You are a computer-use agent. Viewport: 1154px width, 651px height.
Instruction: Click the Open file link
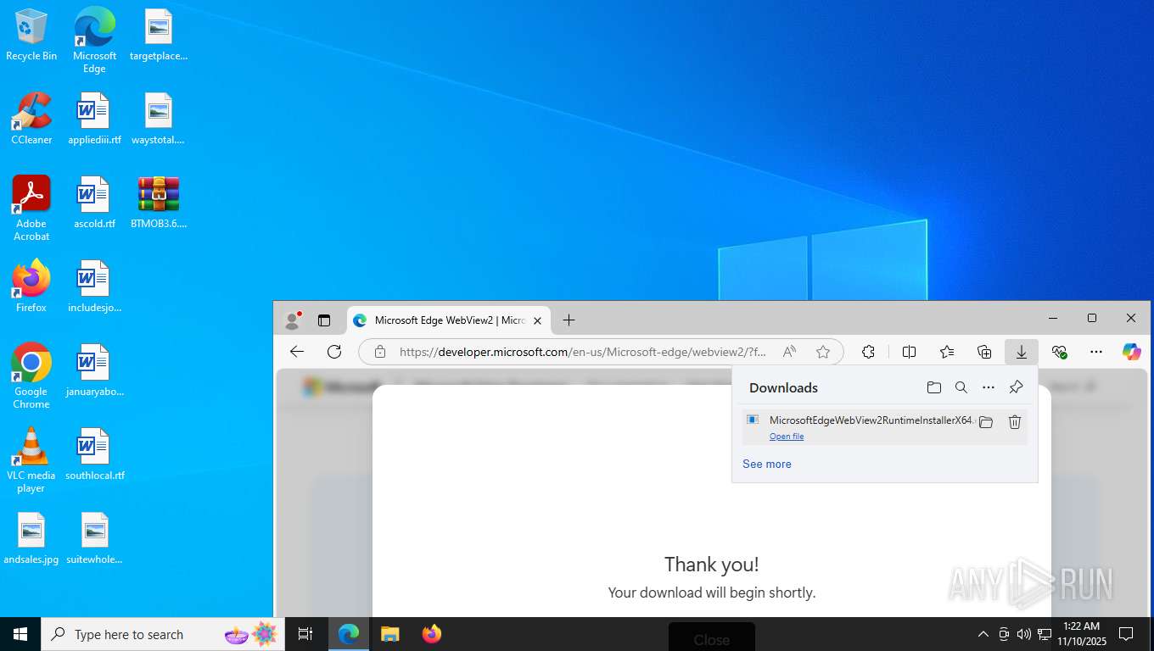(787, 437)
